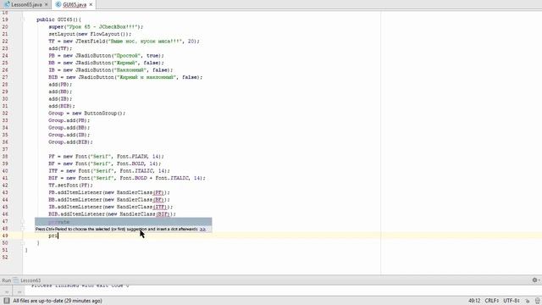
Task: Collapse the GUI65 constructor fold marker at line 19
Action: 23,19
